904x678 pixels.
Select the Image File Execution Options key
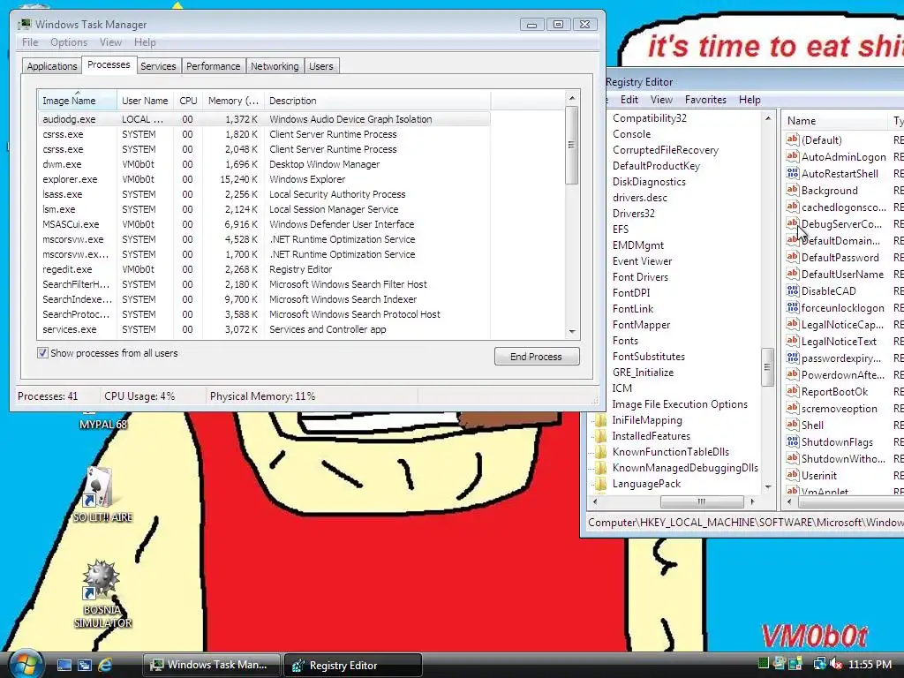click(679, 404)
